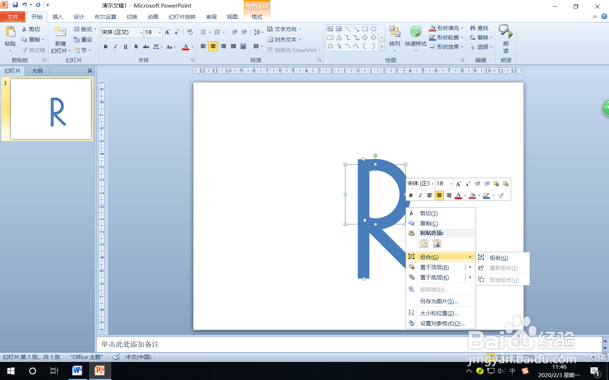The height and width of the screenshot is (380, 609).
Task: Toggle underline on the selected text
Action: (125, 47)
